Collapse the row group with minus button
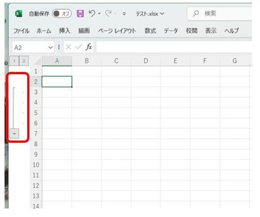260x217 pixels. (14, 134)
